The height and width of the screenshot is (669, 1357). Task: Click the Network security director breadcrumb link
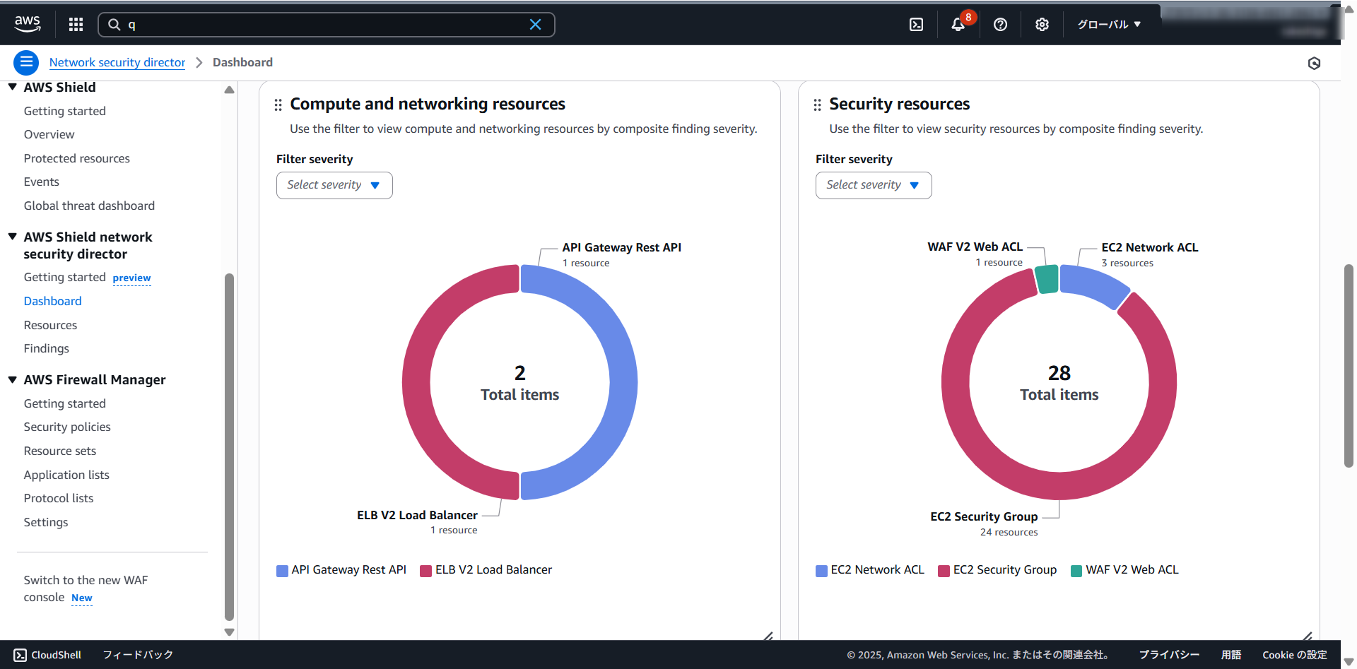(x=117, y=63)
